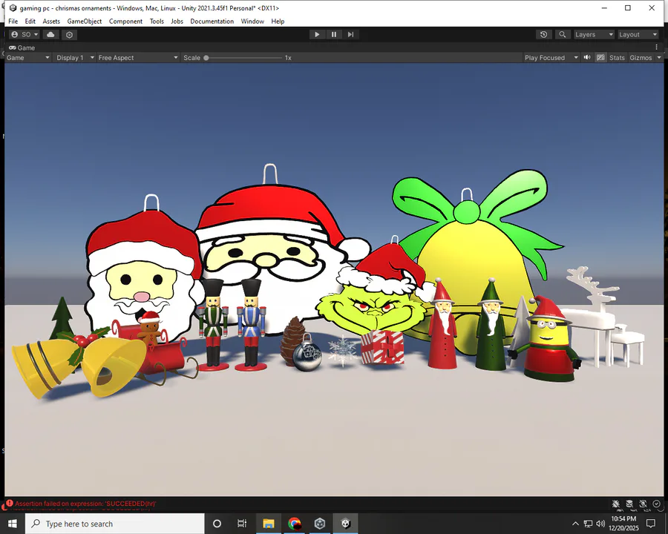
Task: Click the network icon in system tray
Action: pos(588,524)
